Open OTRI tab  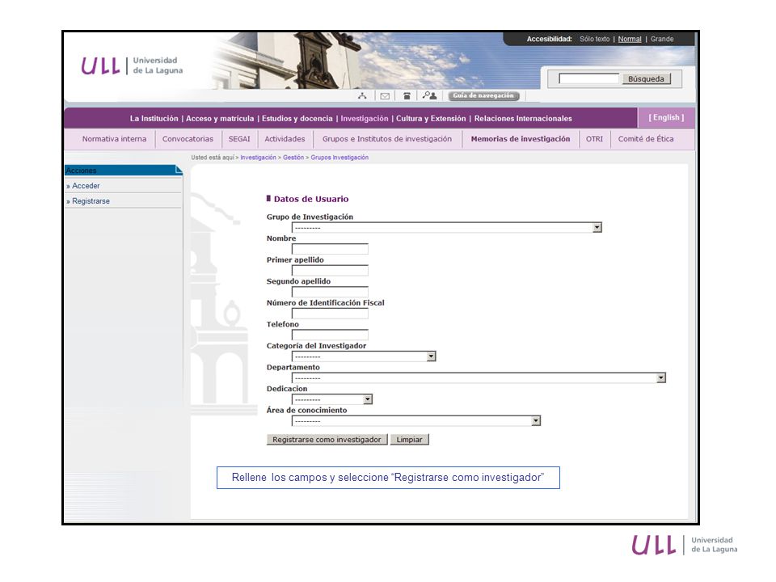coord(594,139)
